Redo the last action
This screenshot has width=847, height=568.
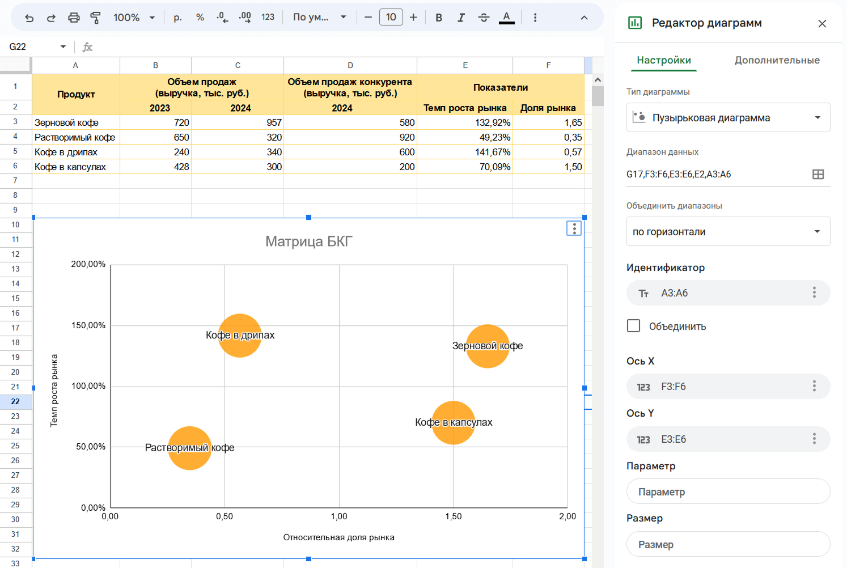[51, 18]
